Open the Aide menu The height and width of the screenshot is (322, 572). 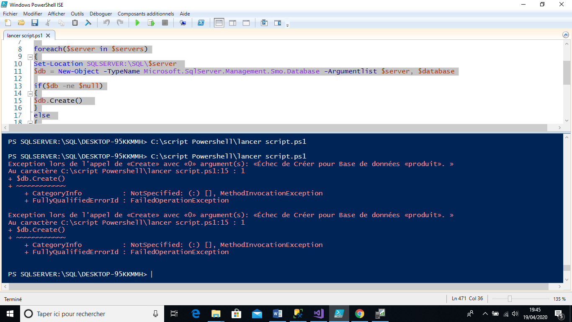coord(185,14)
